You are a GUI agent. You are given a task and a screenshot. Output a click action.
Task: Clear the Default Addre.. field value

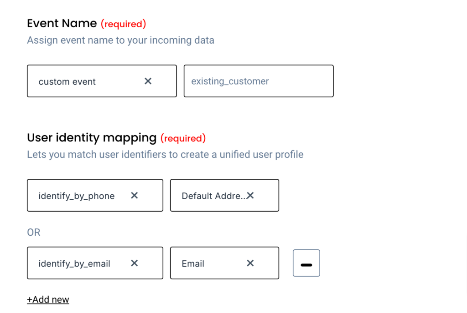(250, 196)
